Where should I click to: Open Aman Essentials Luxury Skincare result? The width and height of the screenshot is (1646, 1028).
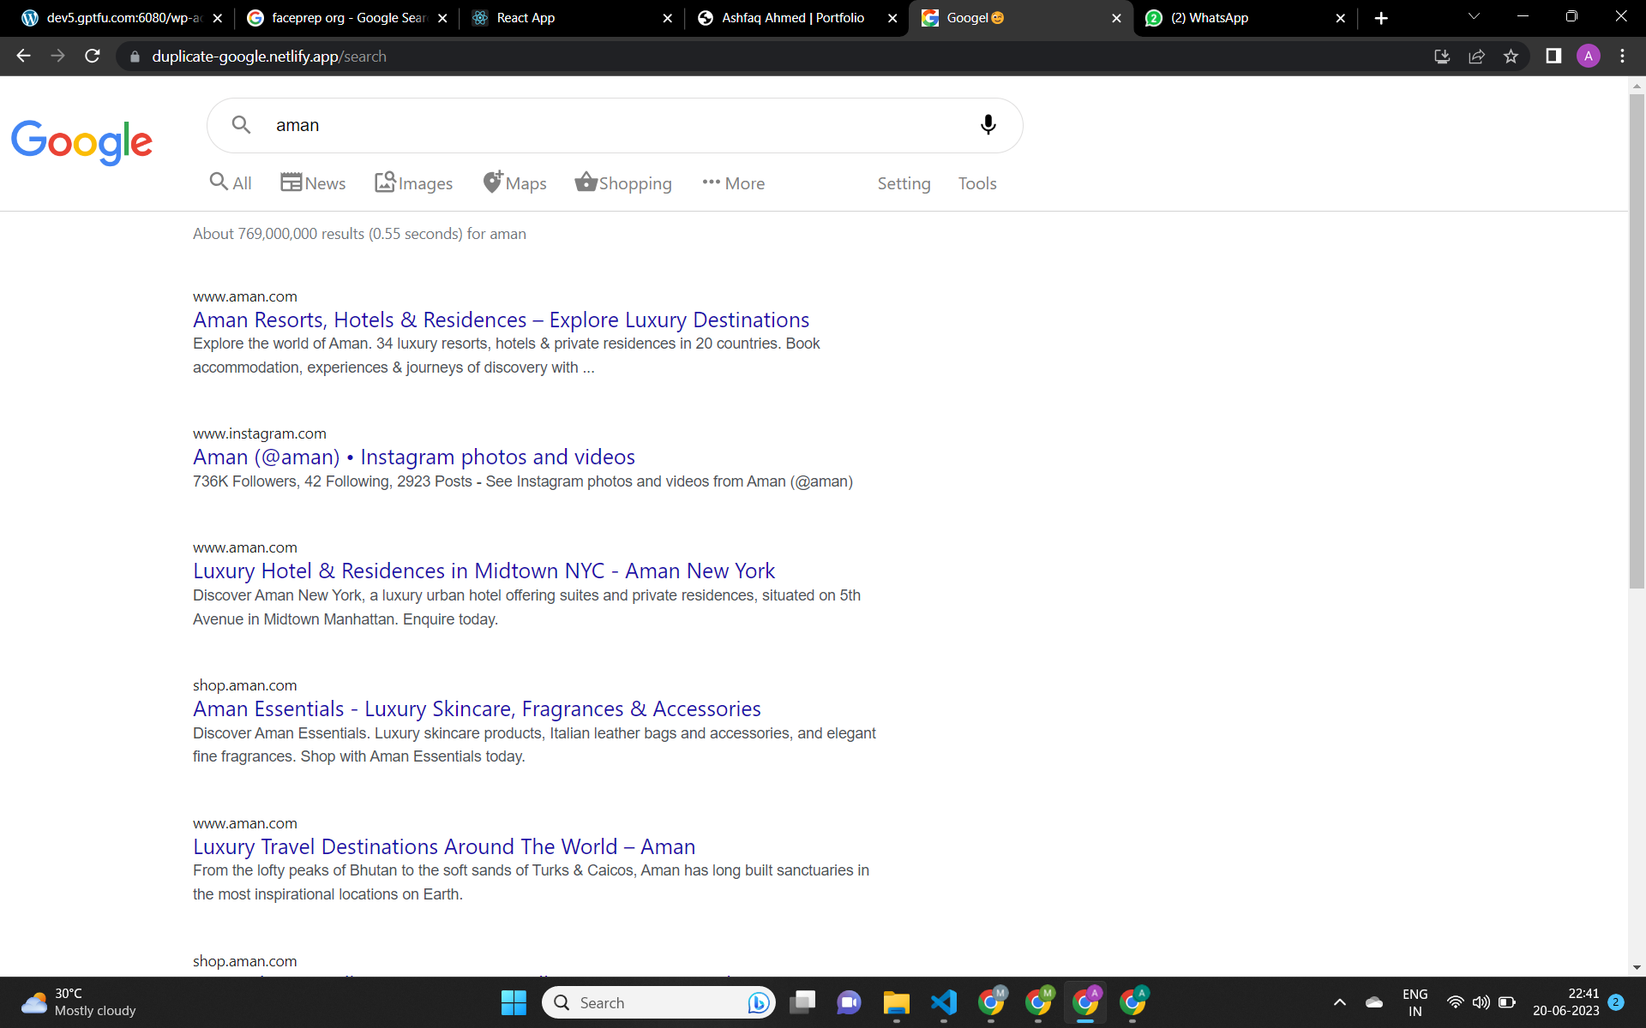(477, 708)
